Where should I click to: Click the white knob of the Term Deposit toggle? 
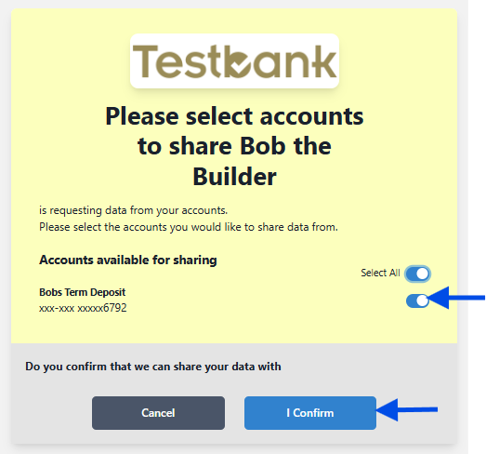pos(422,300)
